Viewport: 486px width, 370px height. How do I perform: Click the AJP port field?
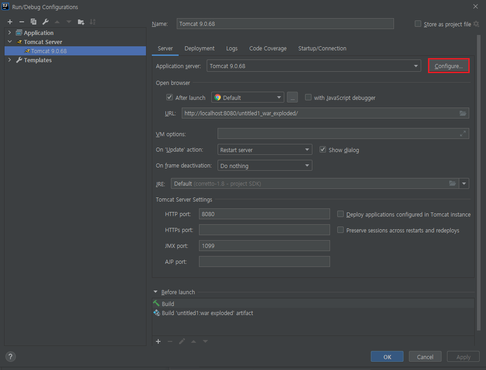click(264, 261)
